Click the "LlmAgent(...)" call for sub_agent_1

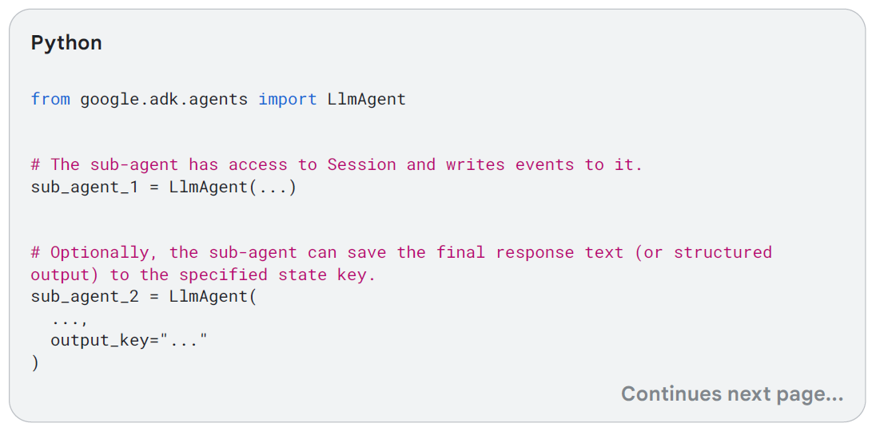pyautogui.click(x=233, y=189)
